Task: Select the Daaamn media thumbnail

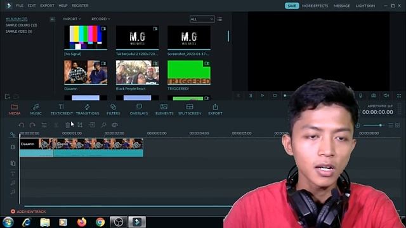Action: click(86, 72)
